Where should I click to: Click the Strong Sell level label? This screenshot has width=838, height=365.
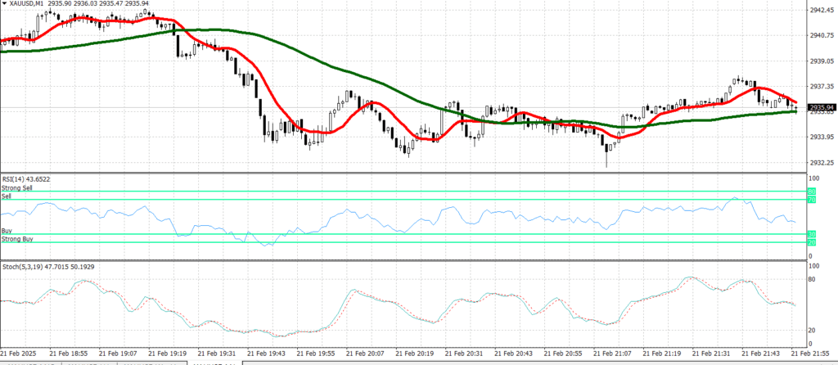16,188
